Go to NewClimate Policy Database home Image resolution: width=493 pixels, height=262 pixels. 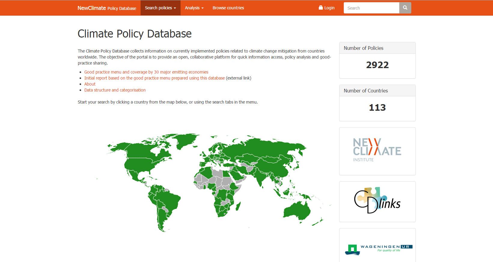(x=107, y=8)
